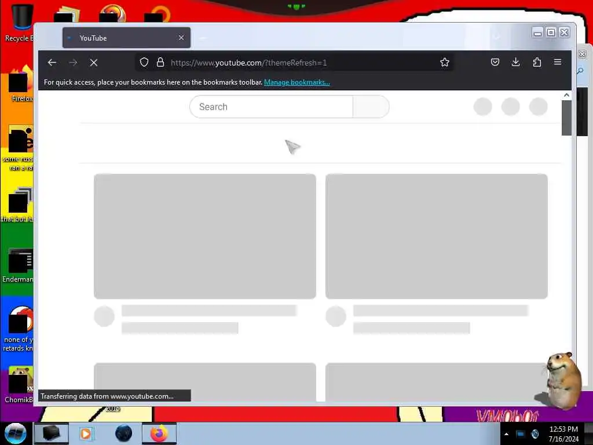The height and width of the screenshot is (445, 593).
Task: Open the Windows Start menu orb
Action: 15,433
